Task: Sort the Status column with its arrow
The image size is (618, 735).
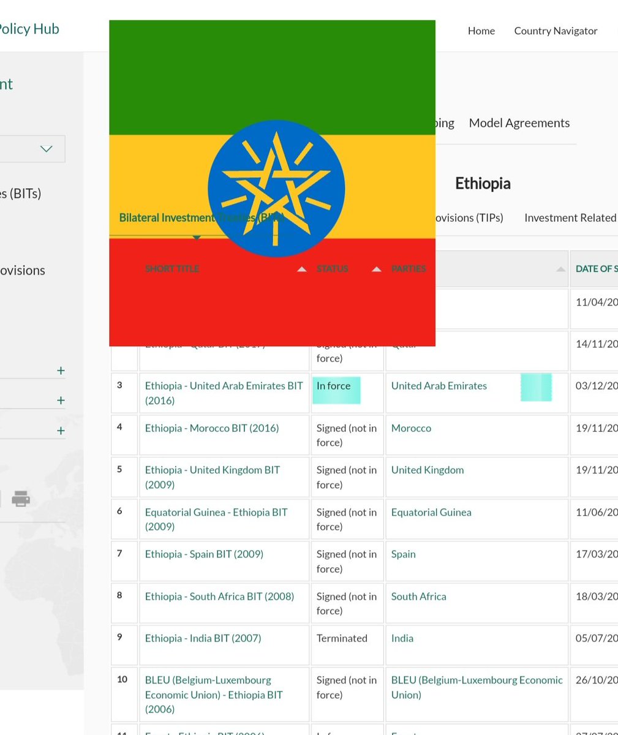Action: [x=377, y=269]
